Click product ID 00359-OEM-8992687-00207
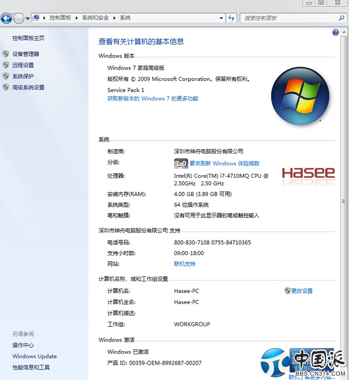Viewport: 349px width, 380px height. 165,363
